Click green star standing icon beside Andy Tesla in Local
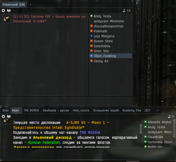176x162 pixels. point(92,16)
